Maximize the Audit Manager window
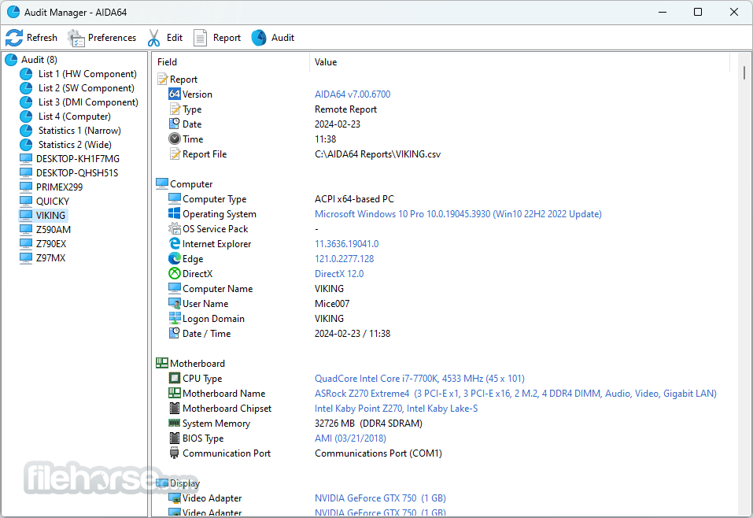Screen dimensions: 753x518 (x=698, y=12)
